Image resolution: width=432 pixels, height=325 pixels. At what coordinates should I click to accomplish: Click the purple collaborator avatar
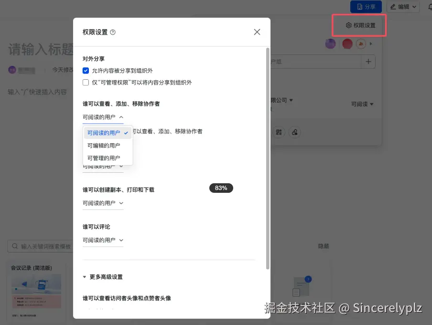pyautogui.click(x=330, y=43)
